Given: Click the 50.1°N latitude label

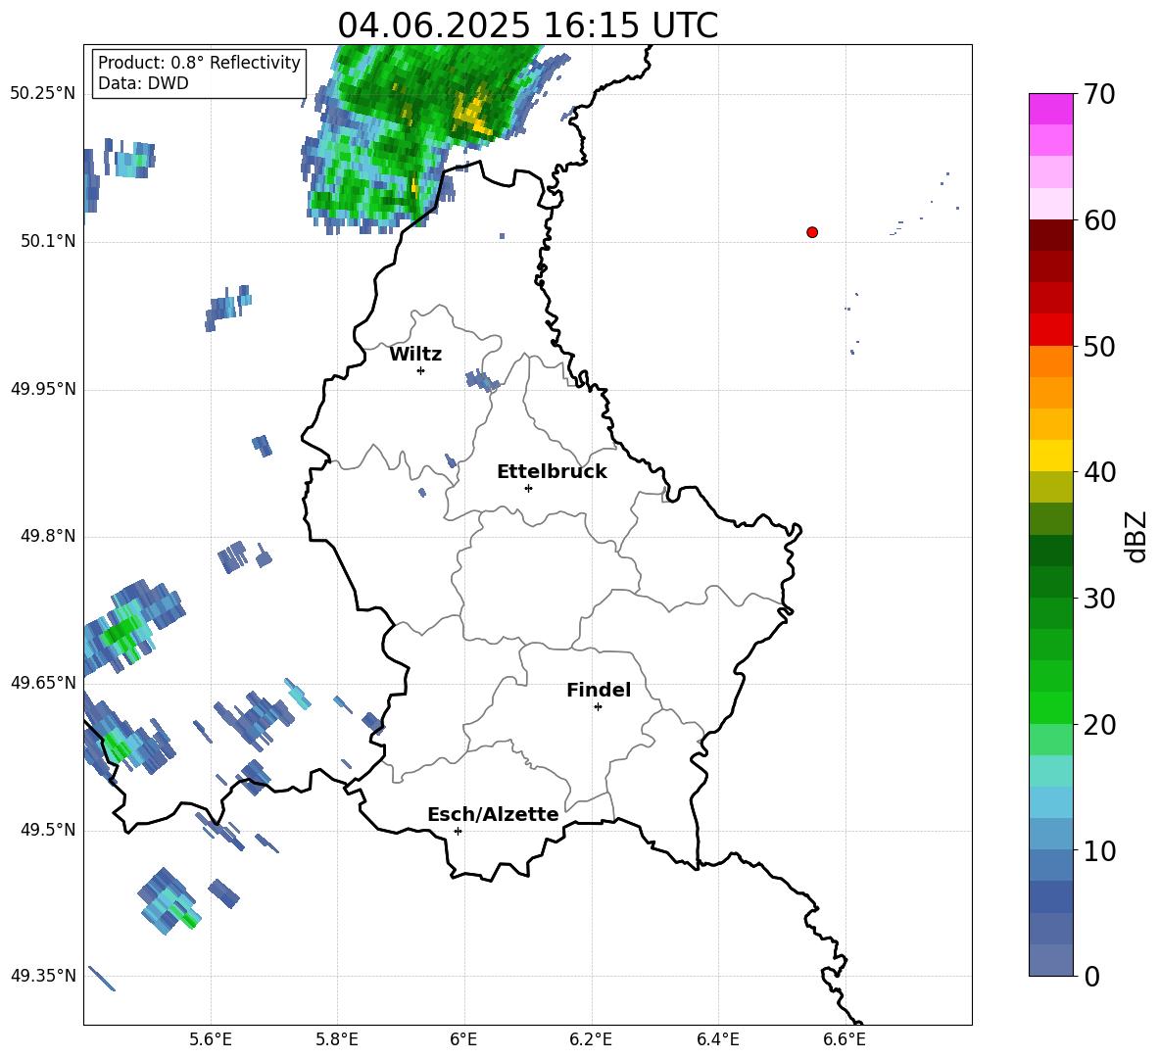Looking at the screenshot, I should click(48, 242).
